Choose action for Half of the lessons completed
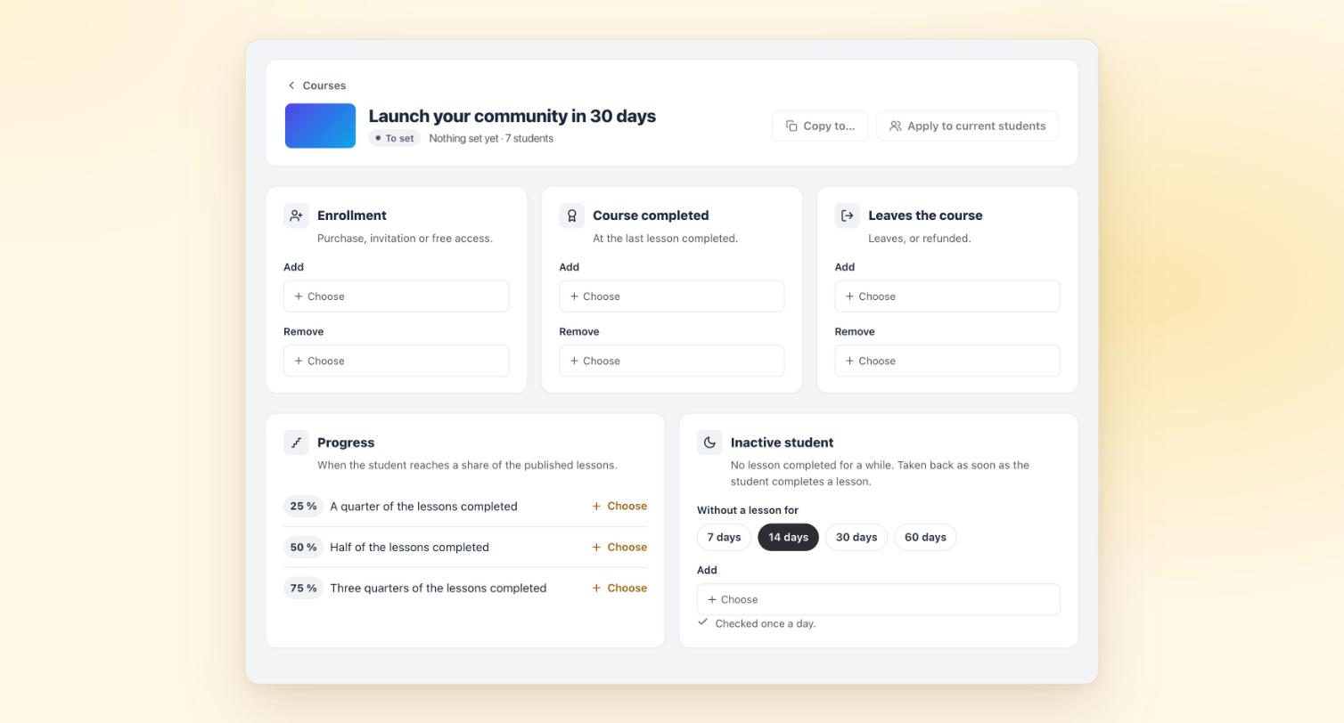1344x723 pixels. pos(619,548)
